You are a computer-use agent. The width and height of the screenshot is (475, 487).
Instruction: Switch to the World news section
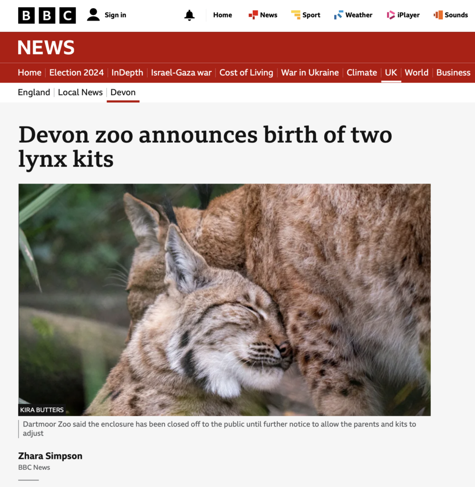tap(416, 73)
